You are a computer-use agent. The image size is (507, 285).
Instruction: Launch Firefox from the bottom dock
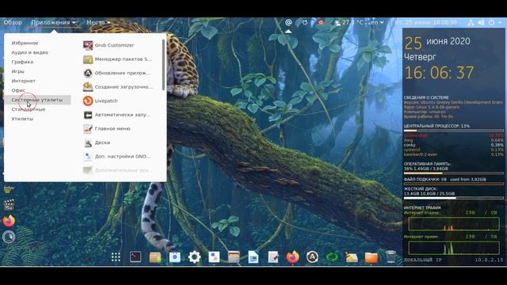pos(292,257)
